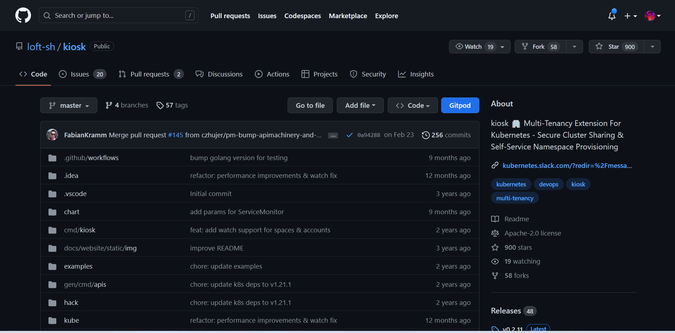Viewport: 675px width, 333px height.
Task: Open the Actions tab
Action: (272, 74)
